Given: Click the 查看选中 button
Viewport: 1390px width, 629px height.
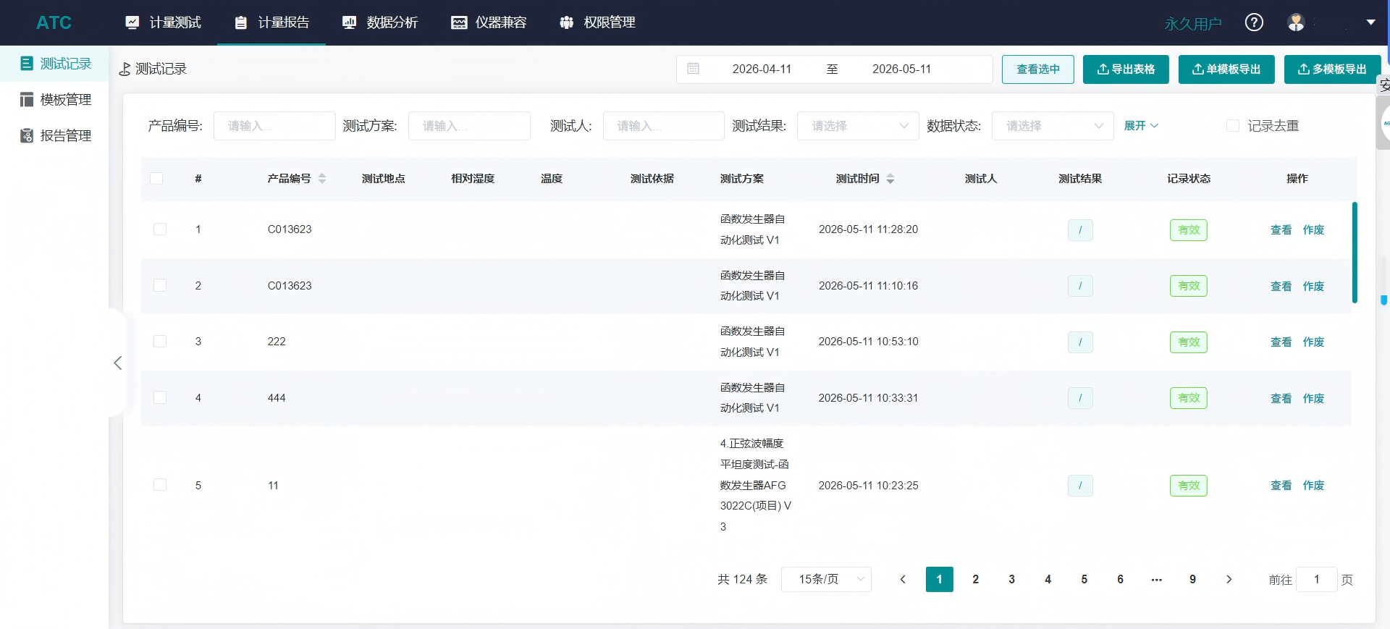Looking at the screenshot, I should 1037,69.
